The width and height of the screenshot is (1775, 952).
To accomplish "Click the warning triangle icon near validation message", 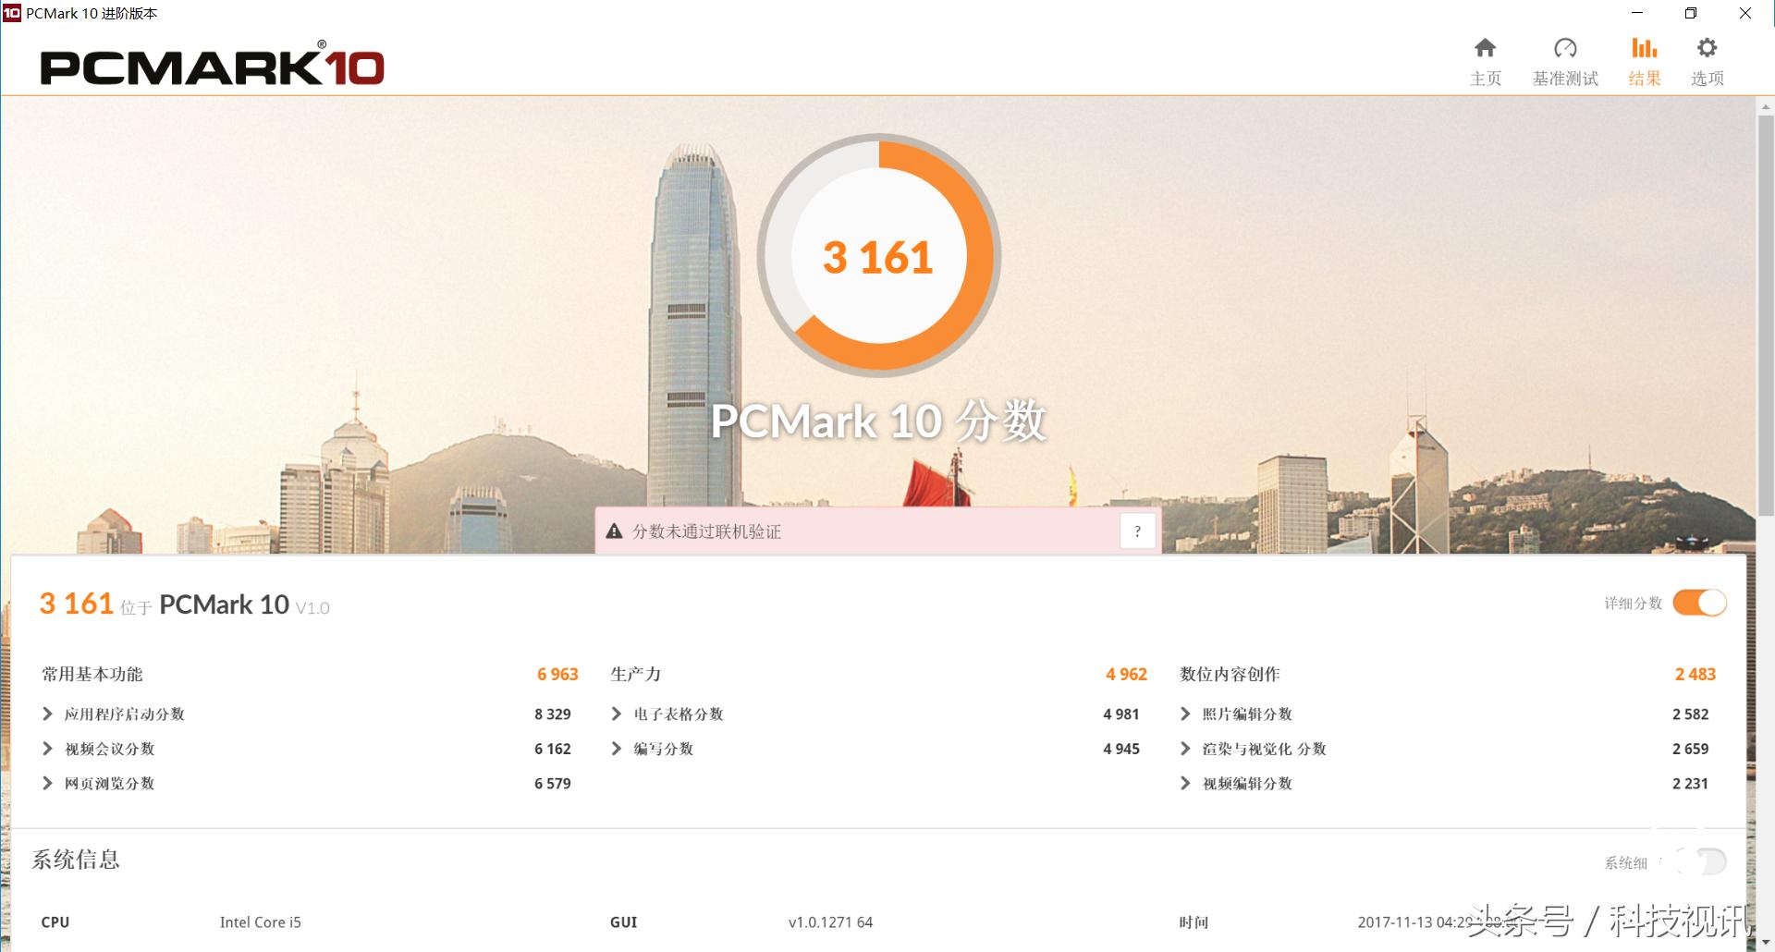I will pos(615,531).
